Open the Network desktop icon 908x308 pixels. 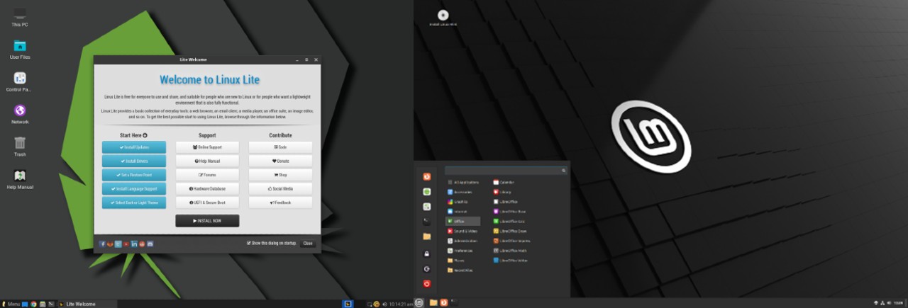click(x=20, y=112)
